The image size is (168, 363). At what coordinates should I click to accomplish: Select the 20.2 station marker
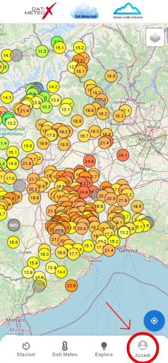[33, 189]
